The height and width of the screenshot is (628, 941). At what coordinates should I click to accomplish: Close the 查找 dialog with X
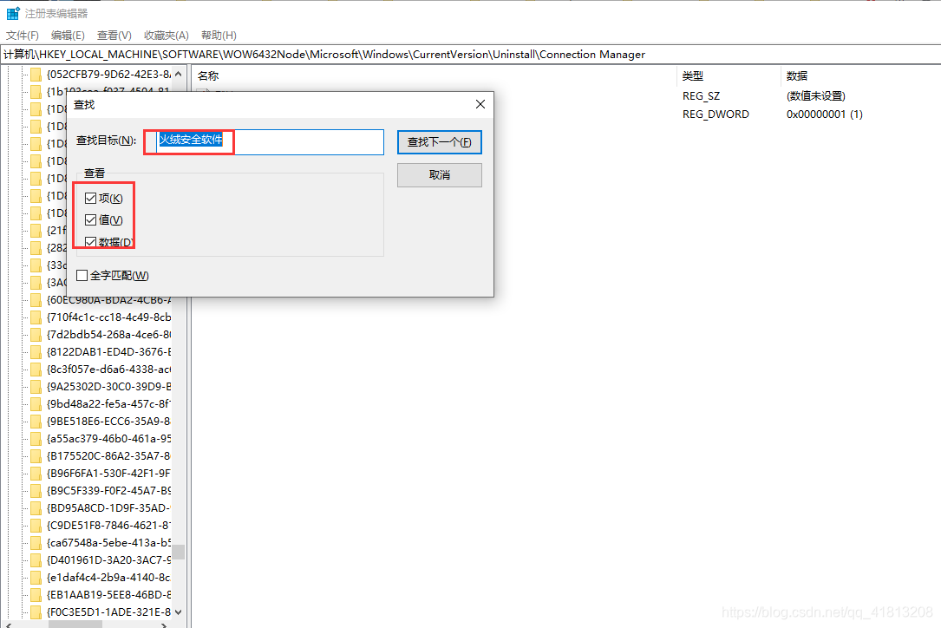(x=480, y=104)
